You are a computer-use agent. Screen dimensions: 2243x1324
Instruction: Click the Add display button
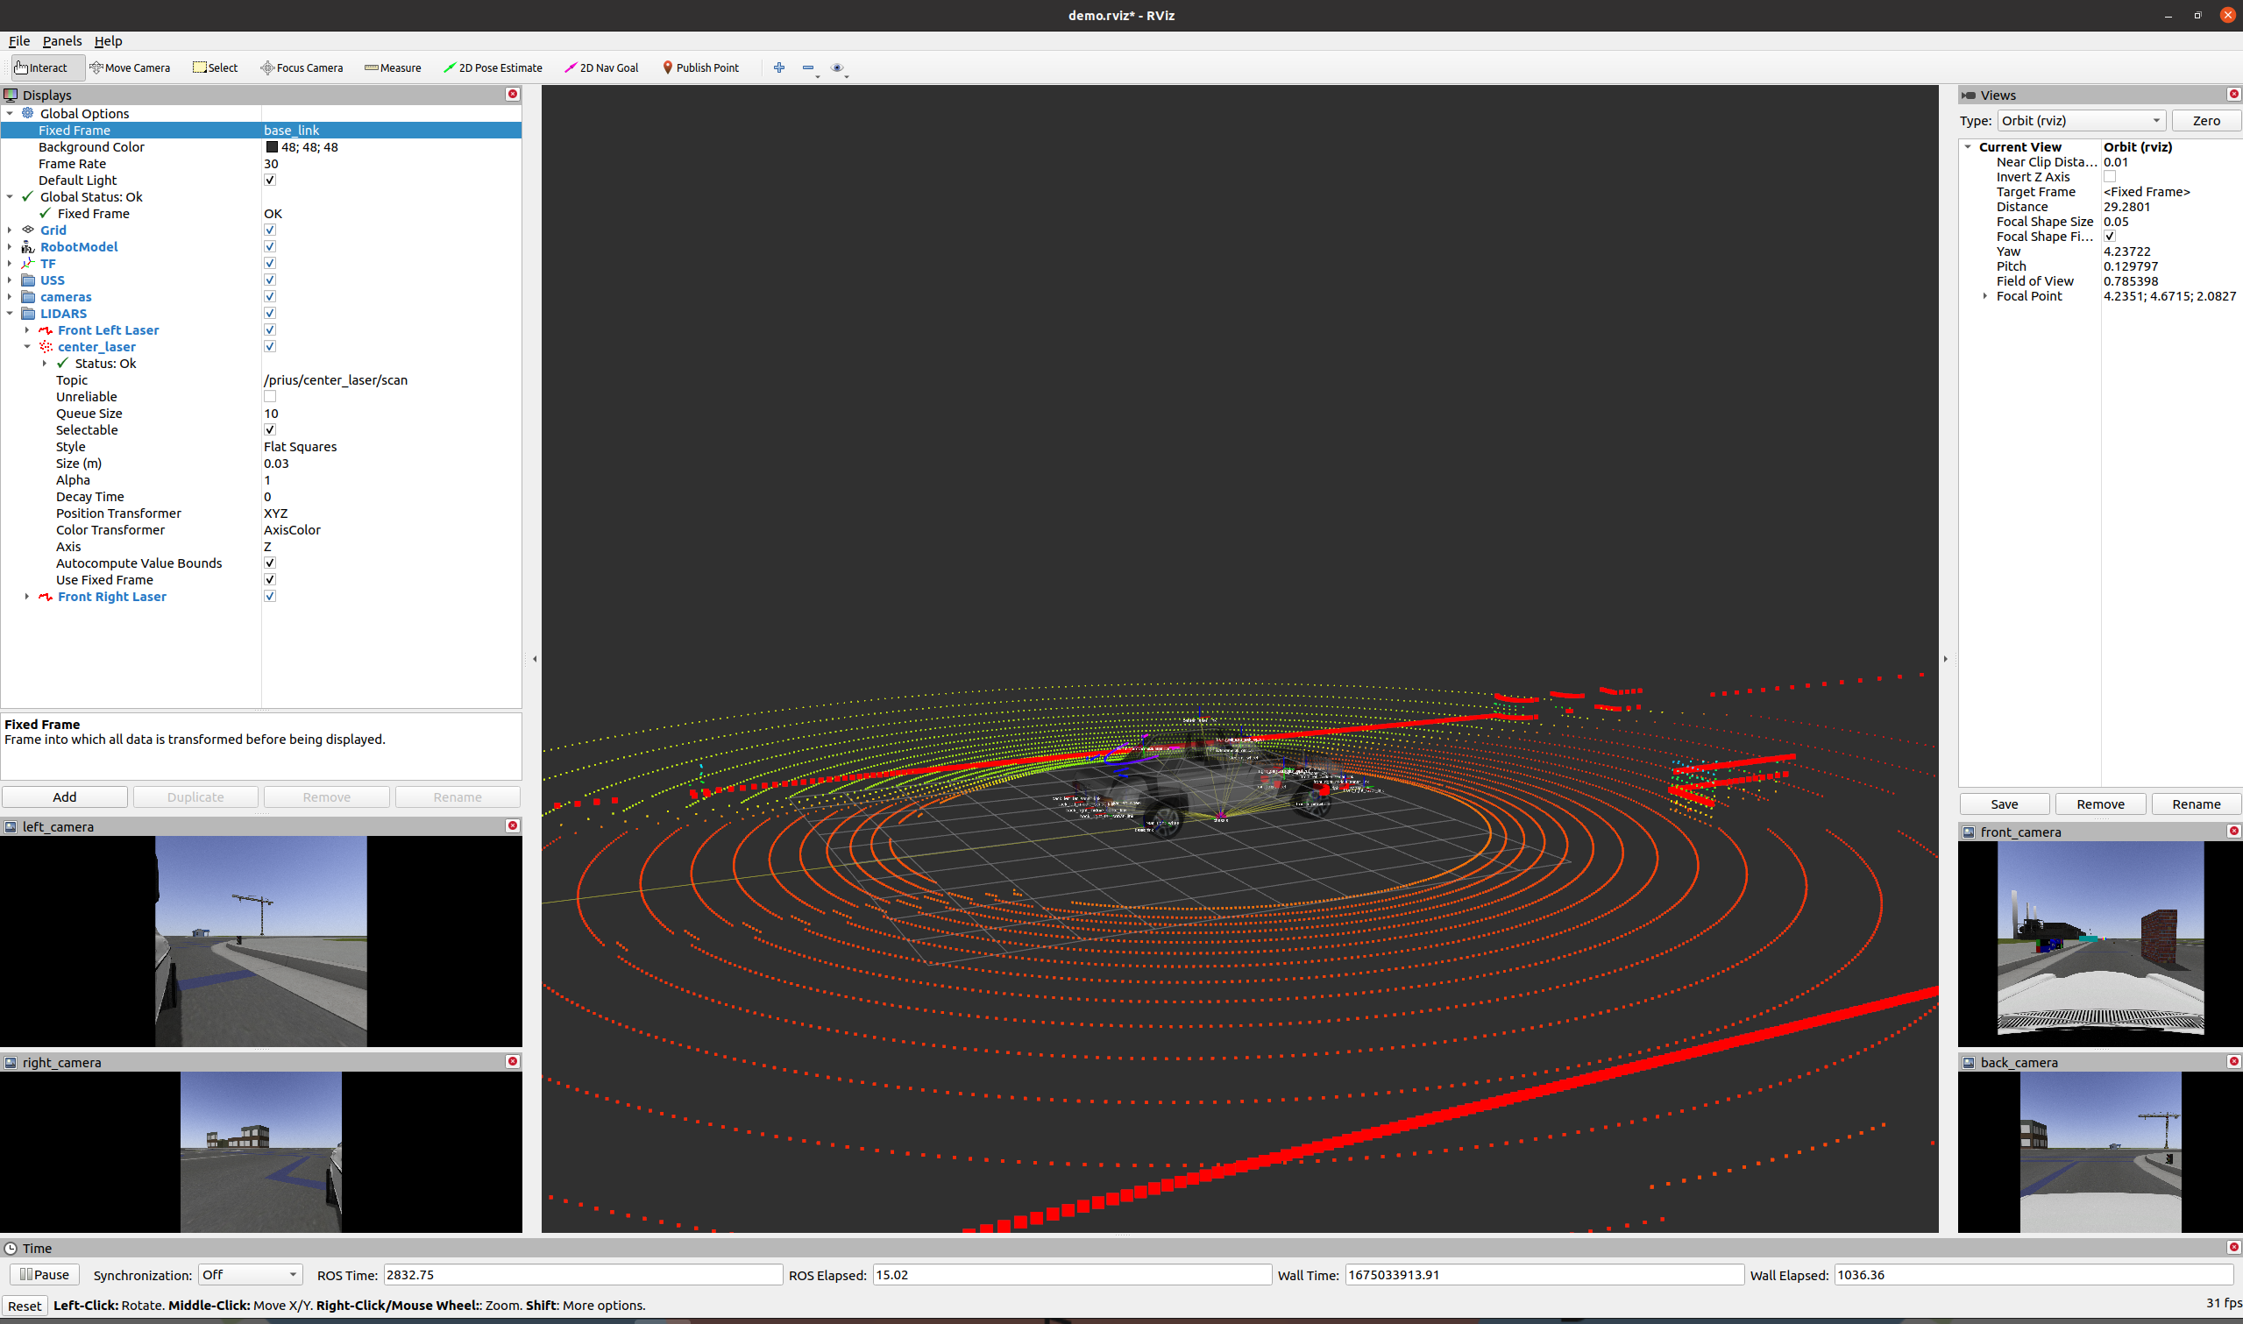point(64,797)
